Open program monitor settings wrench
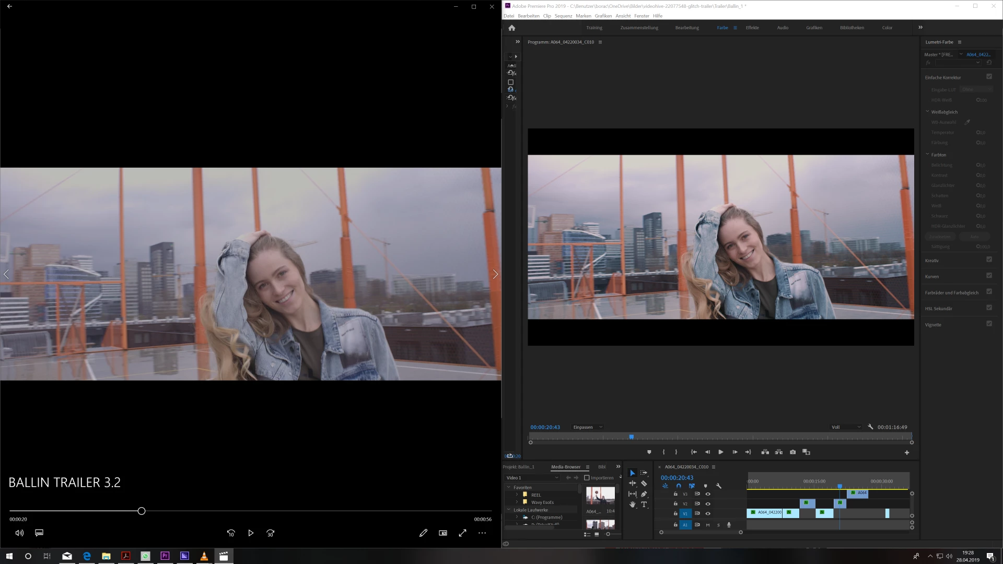This screenshot has height=564, width=1003. [x=870, y=427]
